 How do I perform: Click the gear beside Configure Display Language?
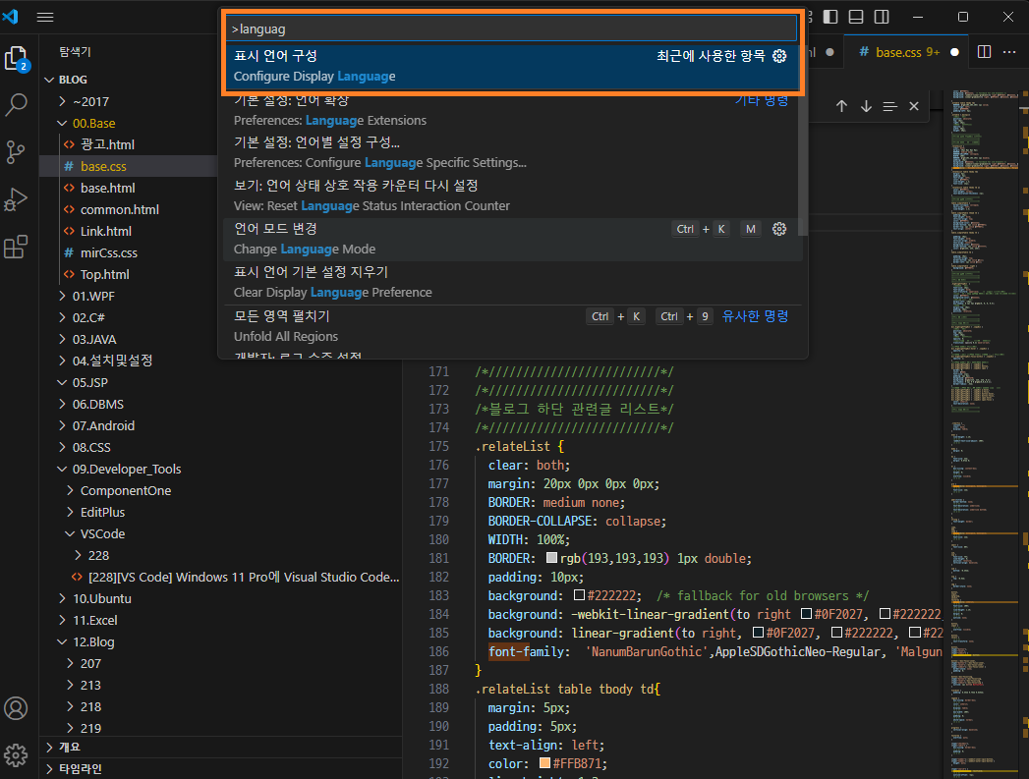coord(779,56)
